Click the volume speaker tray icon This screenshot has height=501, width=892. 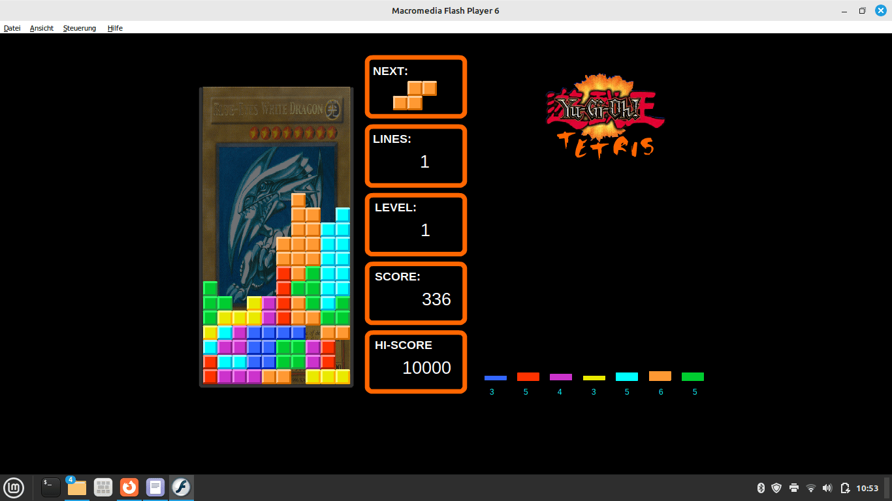tap(827, 488)
